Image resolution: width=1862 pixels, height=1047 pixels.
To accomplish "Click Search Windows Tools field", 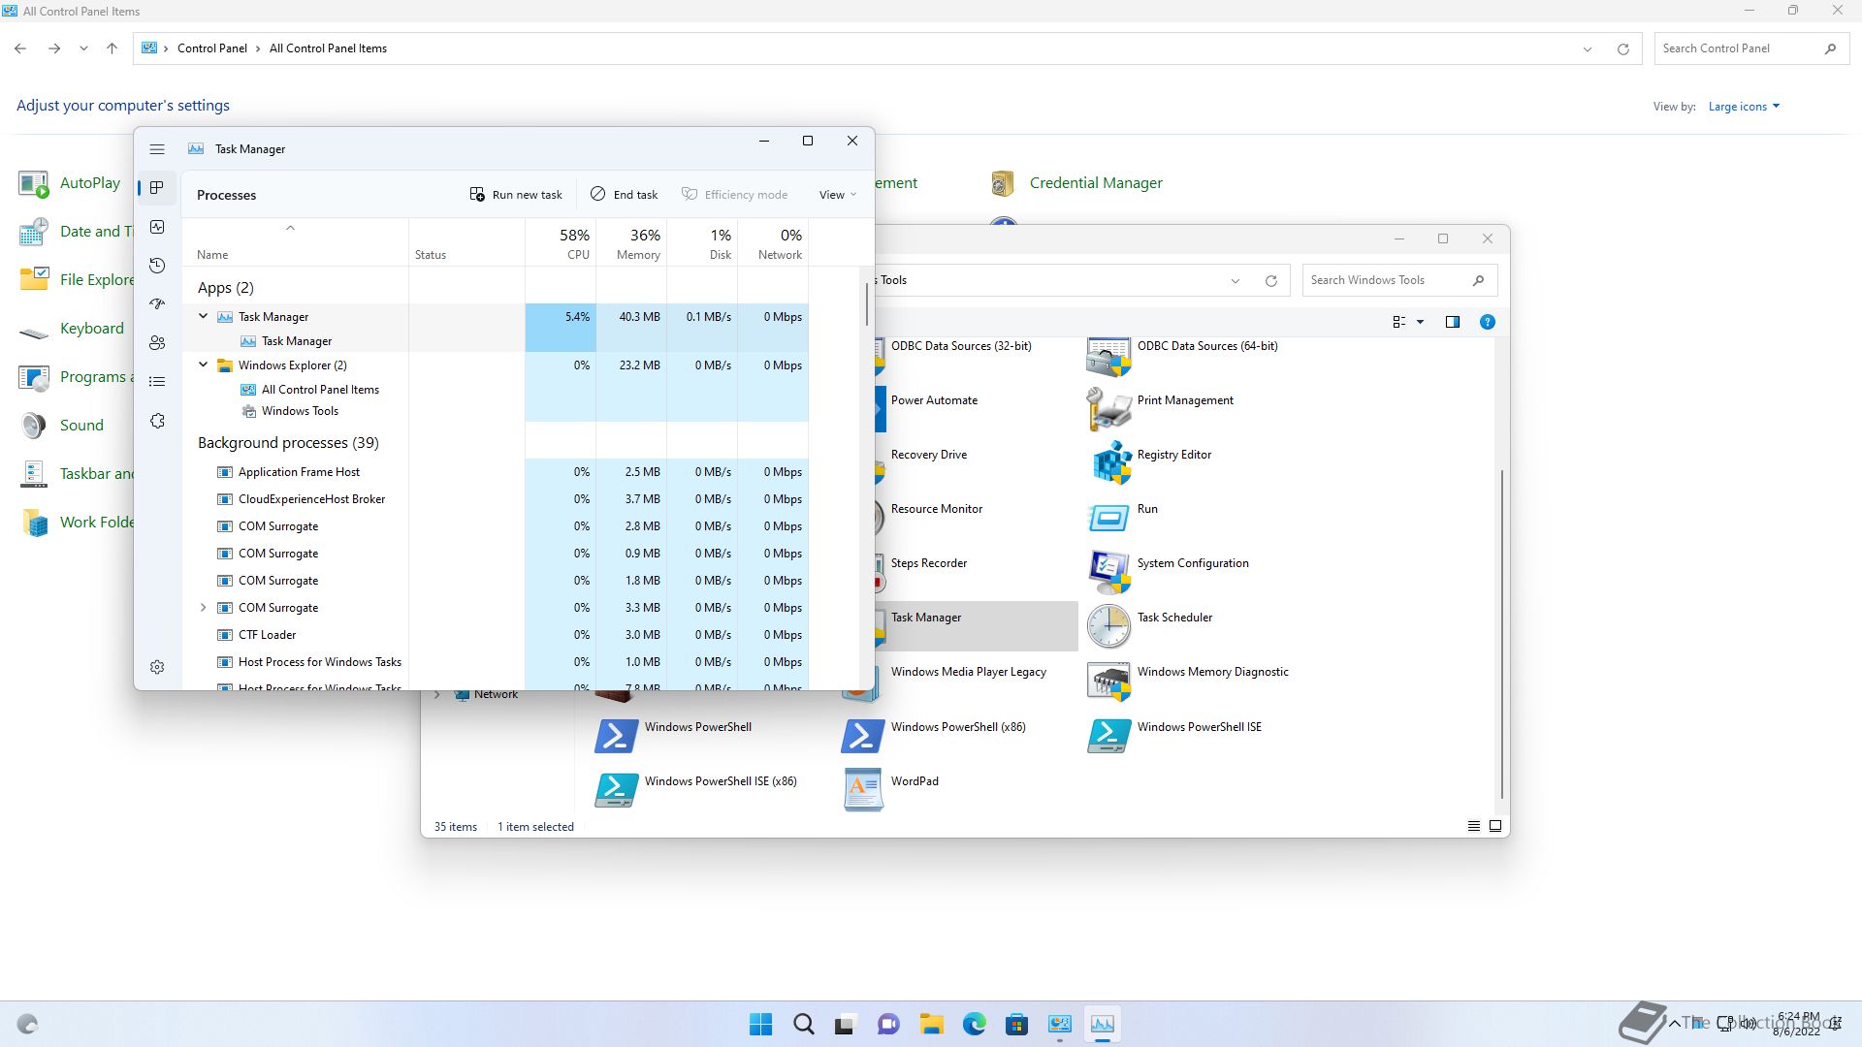I will pos(1399,280).
